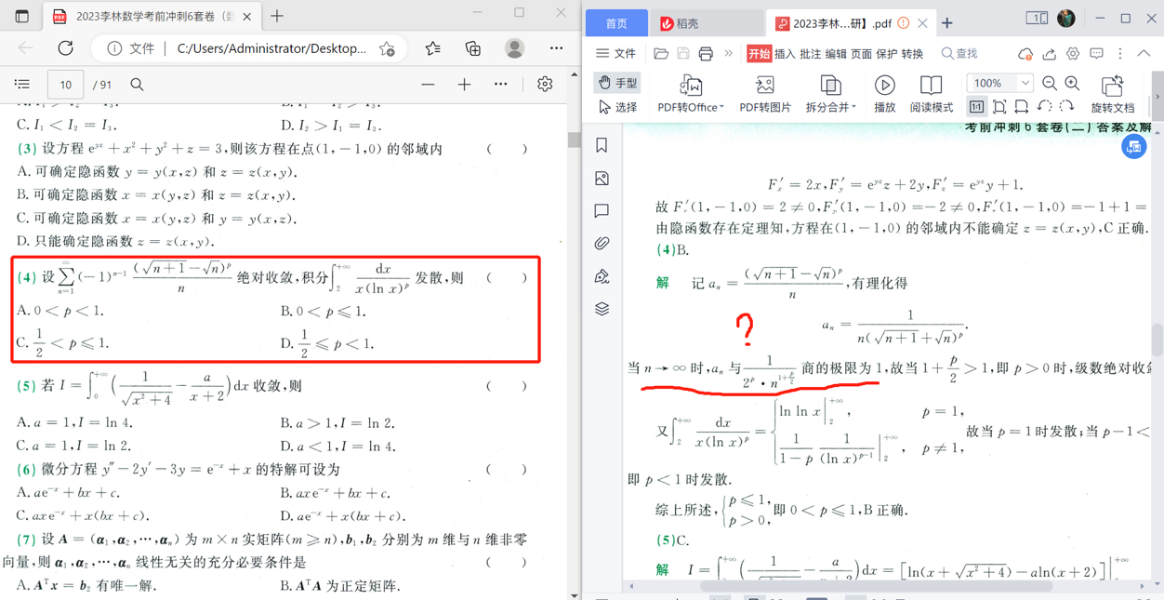
Task: Open the 插入 ribbon tab
Action: coord(785,54)
